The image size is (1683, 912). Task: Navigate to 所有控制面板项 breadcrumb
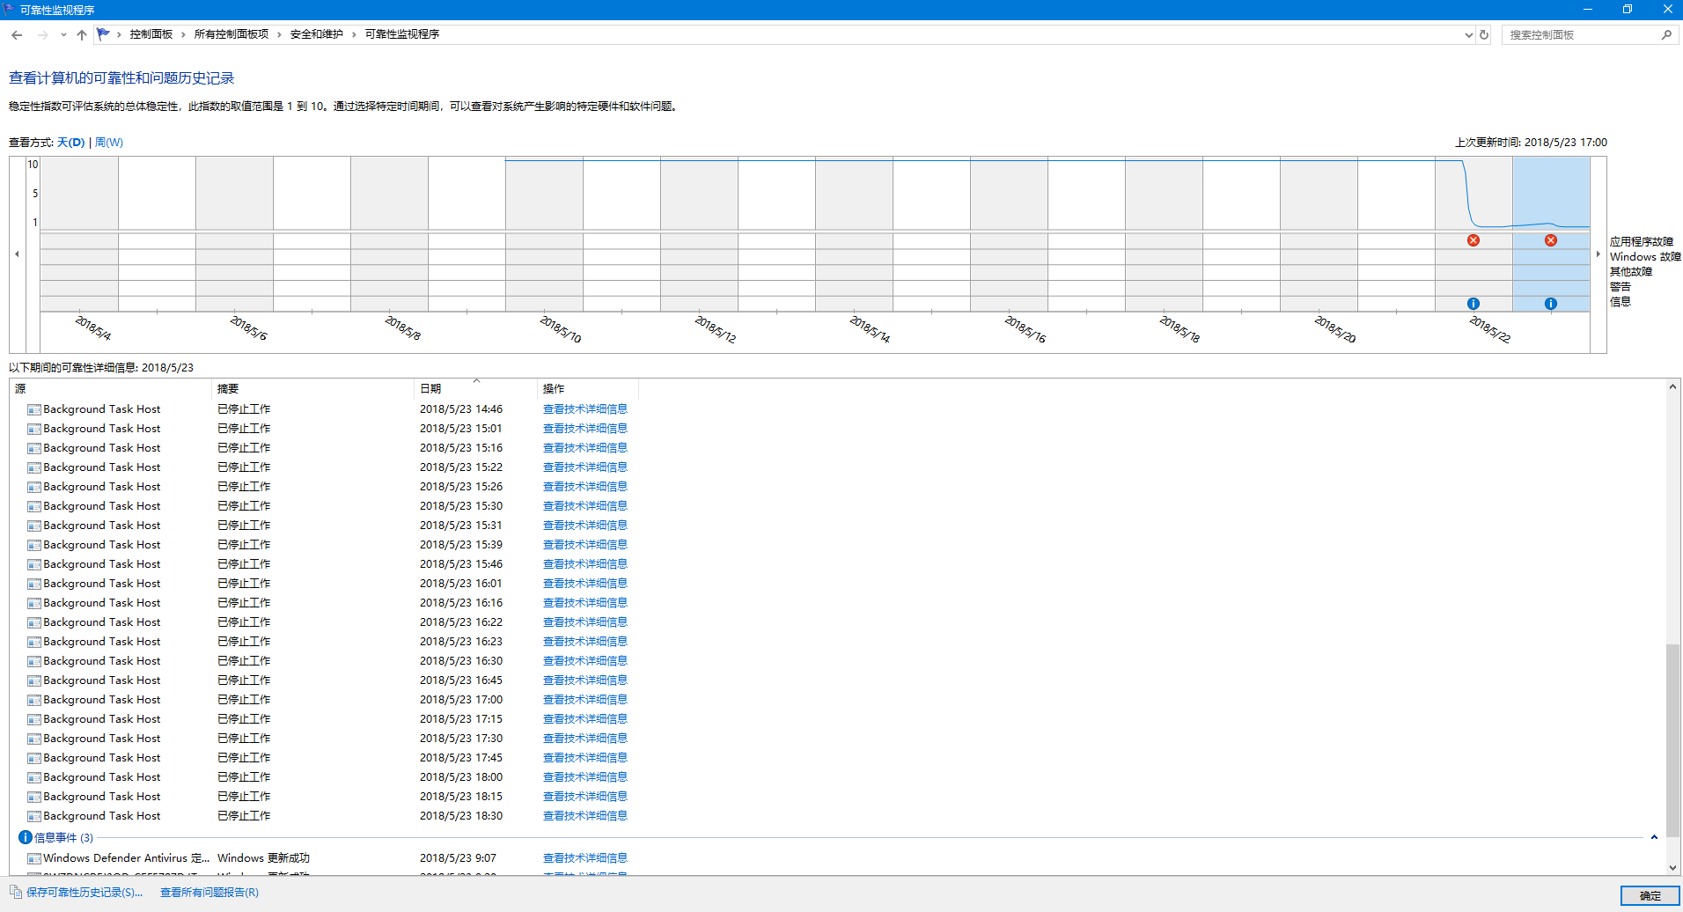click(232, 34)
